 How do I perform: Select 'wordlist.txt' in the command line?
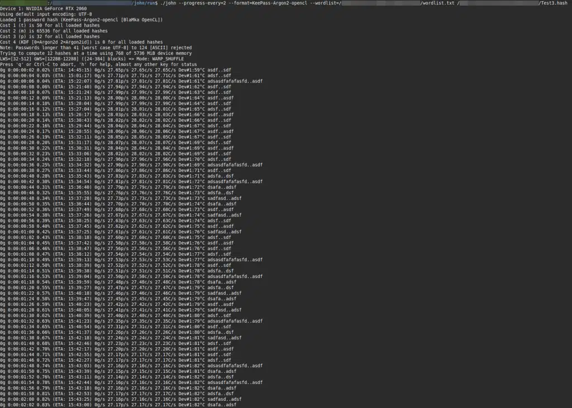point(438,3)
